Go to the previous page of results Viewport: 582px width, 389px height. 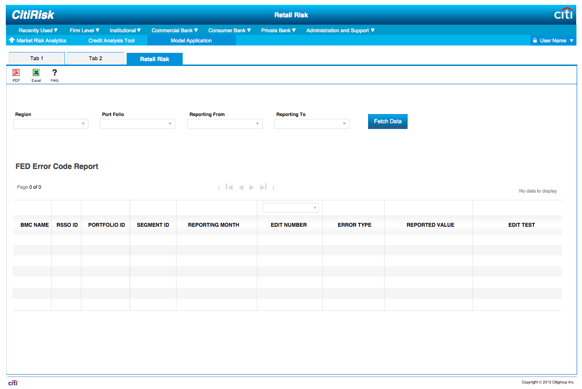241,187
